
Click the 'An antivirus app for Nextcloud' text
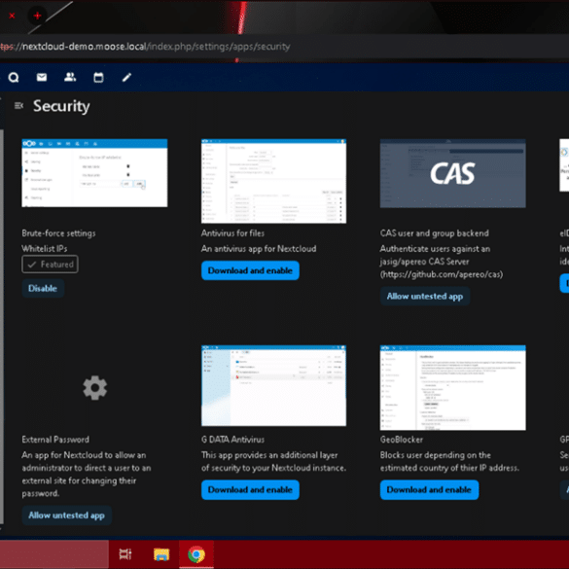pos(259,249)
